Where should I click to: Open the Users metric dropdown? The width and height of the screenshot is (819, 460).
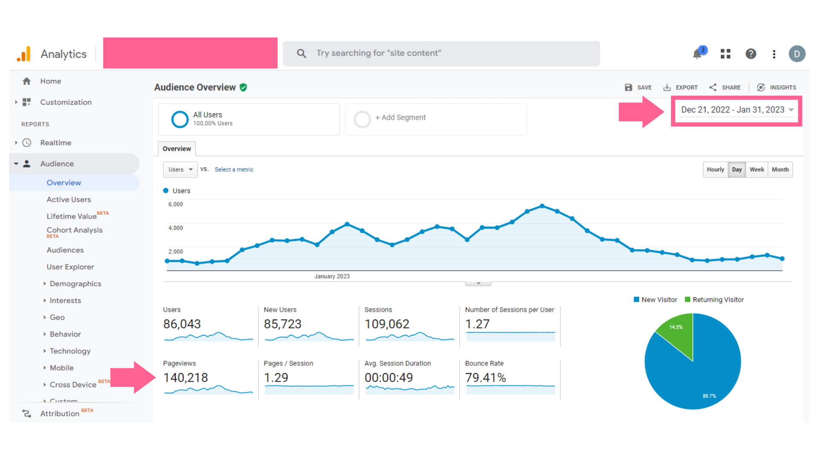point(180,170)
